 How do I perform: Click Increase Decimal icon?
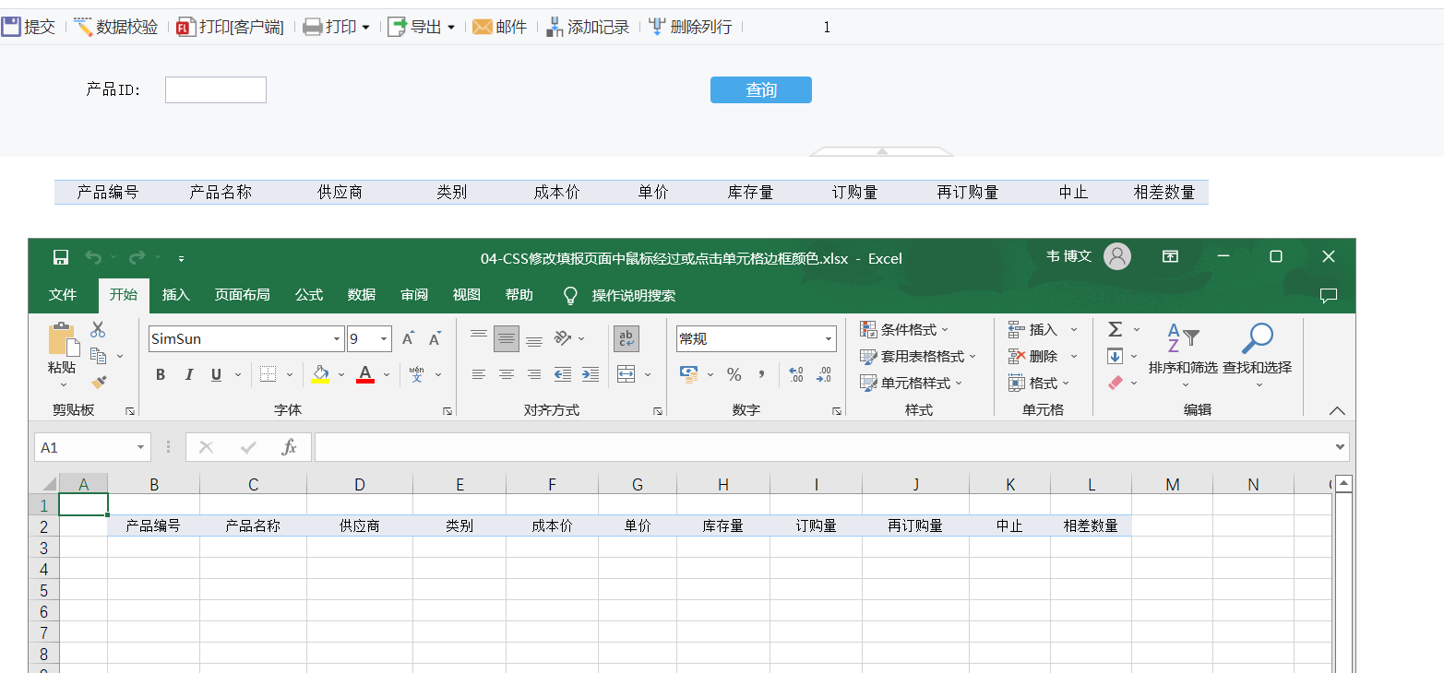pos(796,374)
